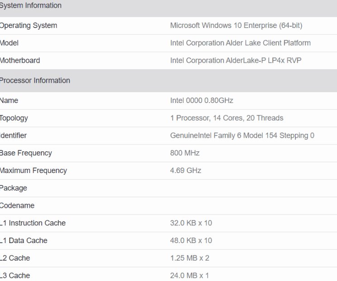Image resolution: width=337 pixels, height=281 pixels.
Task: Click the 'Codename' row label
Action: 17,206
